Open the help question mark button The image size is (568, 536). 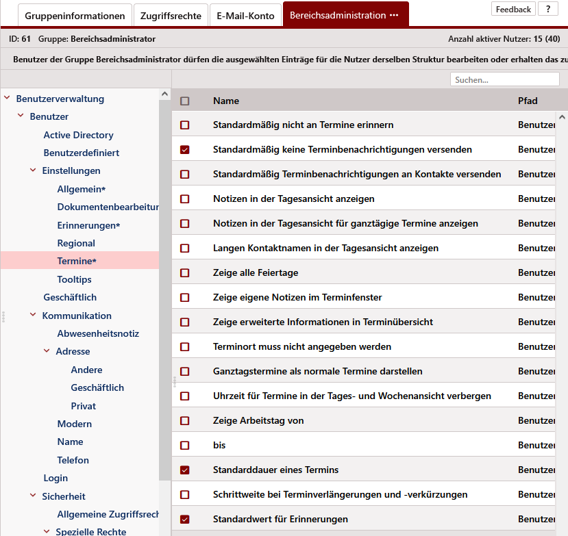tap(547, 9)
